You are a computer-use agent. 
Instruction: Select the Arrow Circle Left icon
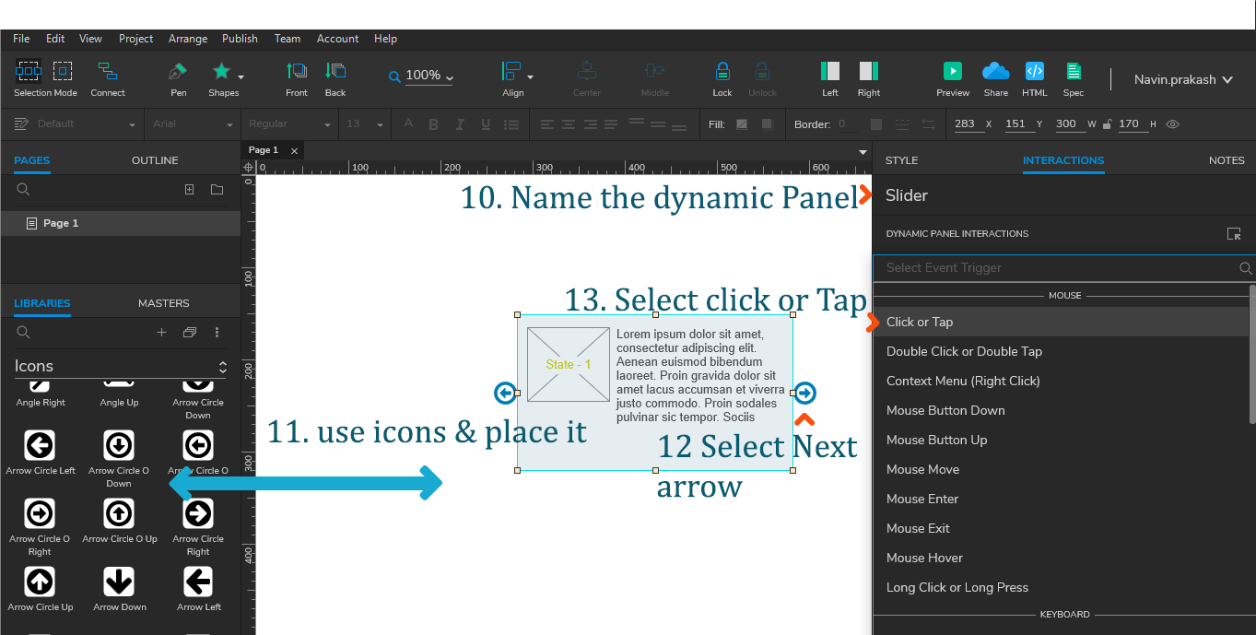point(39,446)
